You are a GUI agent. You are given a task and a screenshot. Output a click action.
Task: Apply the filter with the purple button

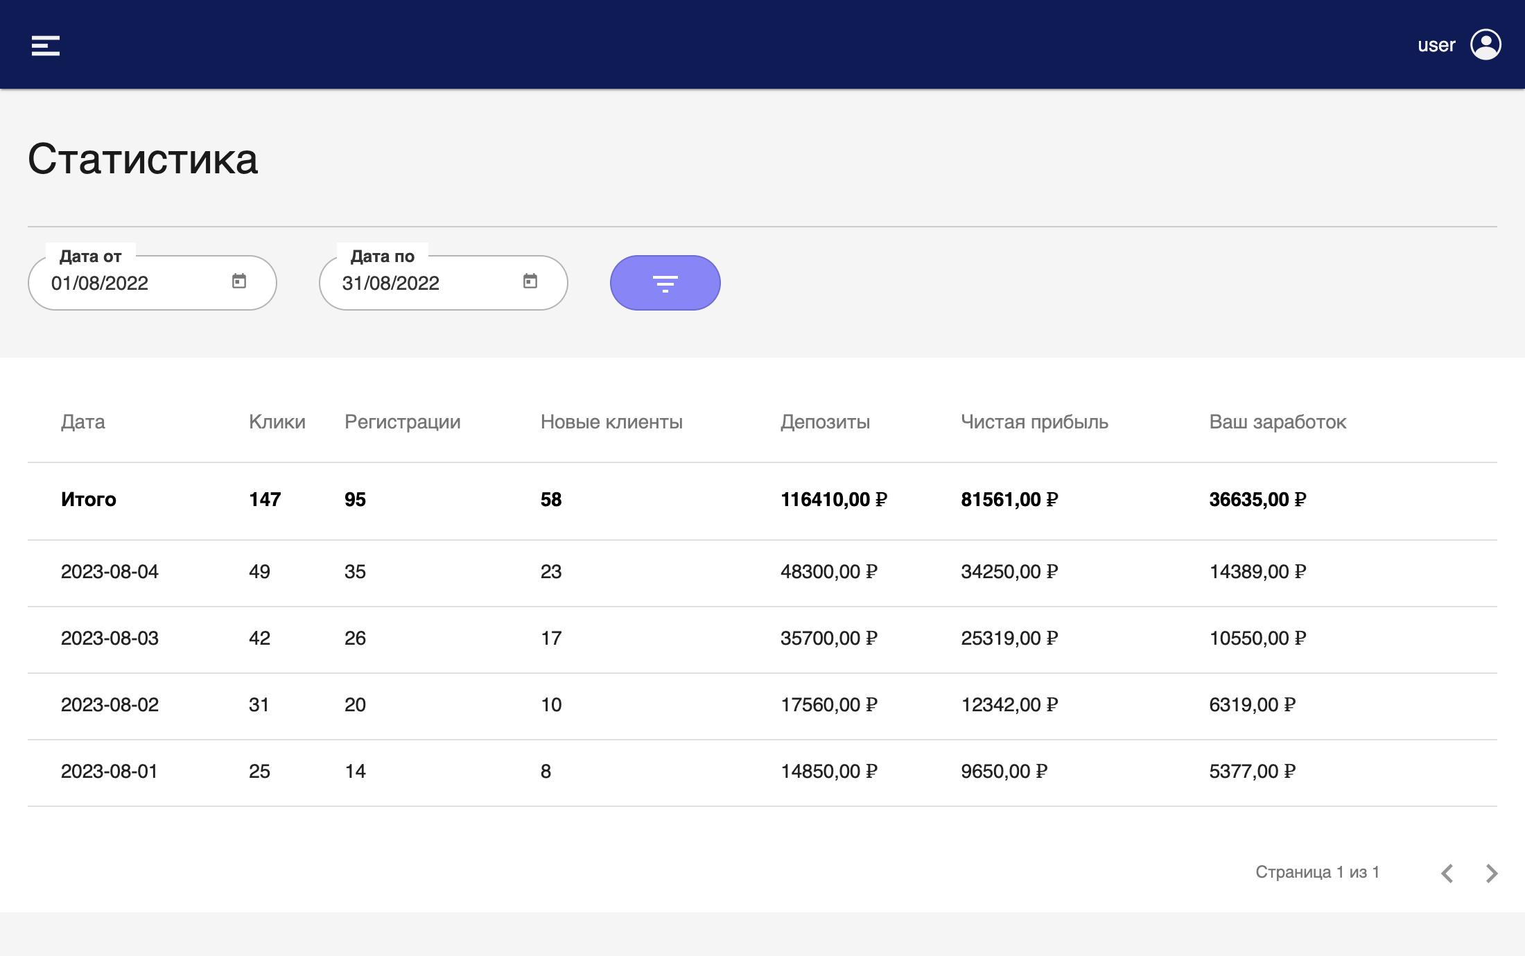(665, 283)
